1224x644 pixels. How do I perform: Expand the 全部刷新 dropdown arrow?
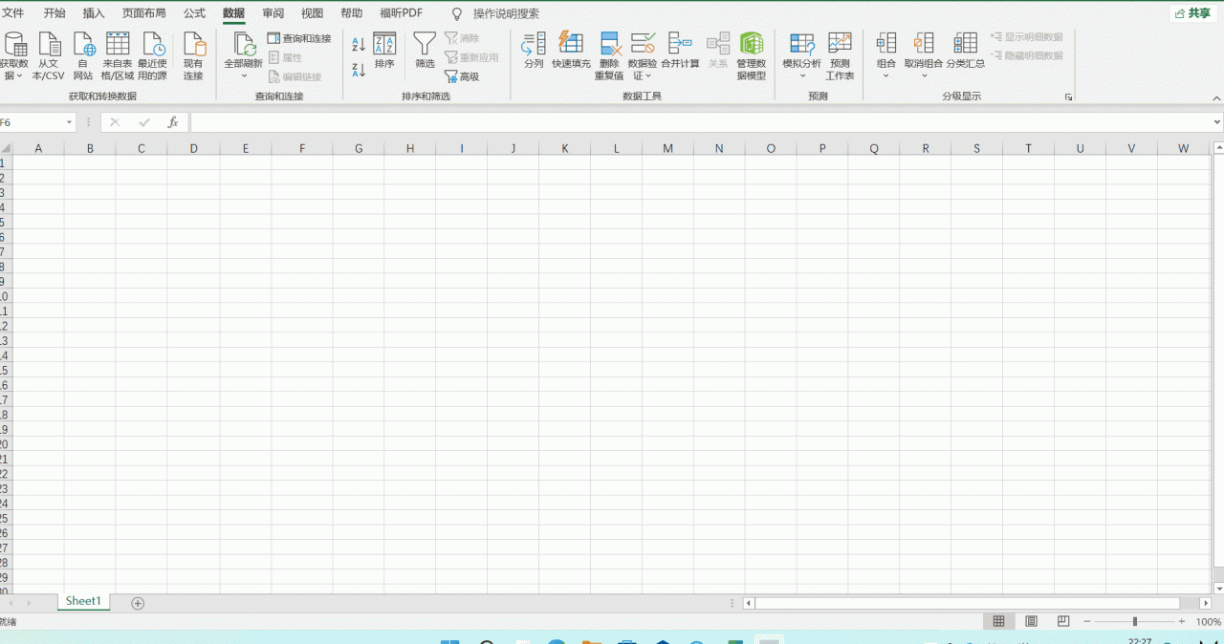244,75
